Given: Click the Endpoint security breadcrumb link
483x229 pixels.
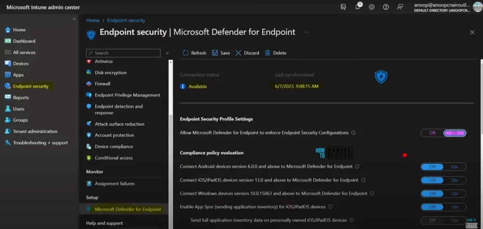Looking at the screenshot, I should [126, 20].
